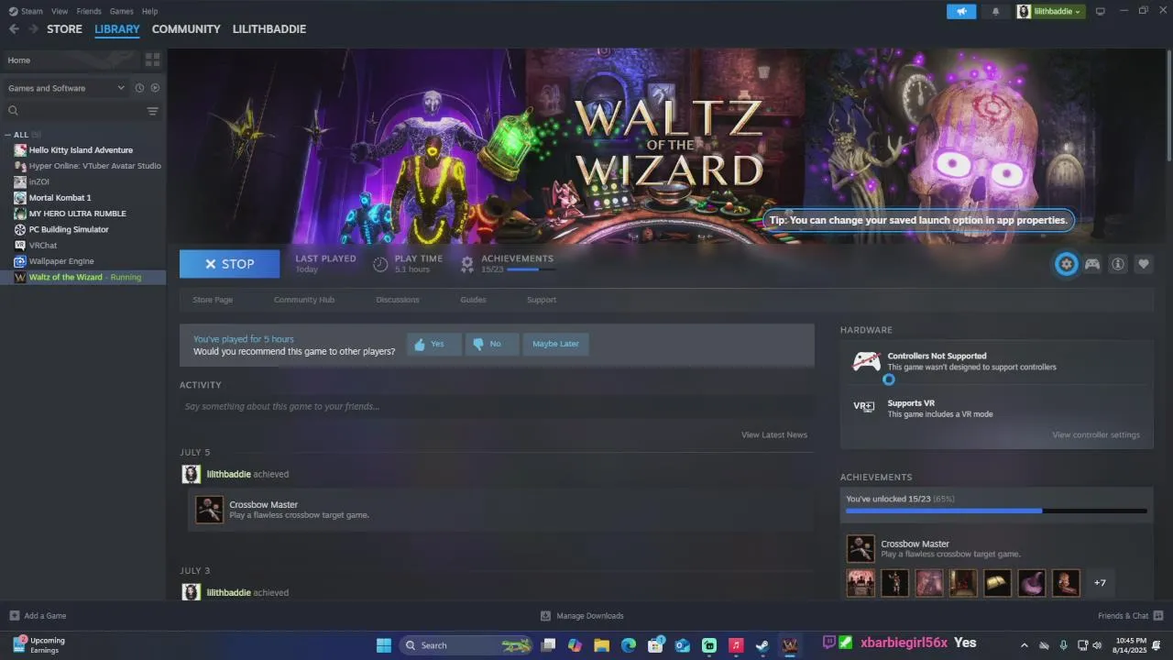Open advanced library filters icon
The height and width of the screenshot is (660, 1173).
pos(152,111)
